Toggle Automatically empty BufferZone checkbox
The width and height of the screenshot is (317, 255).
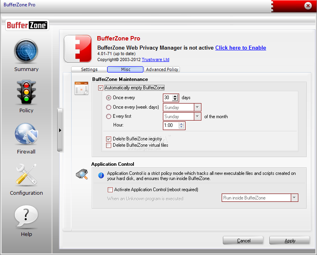[101, 88]
